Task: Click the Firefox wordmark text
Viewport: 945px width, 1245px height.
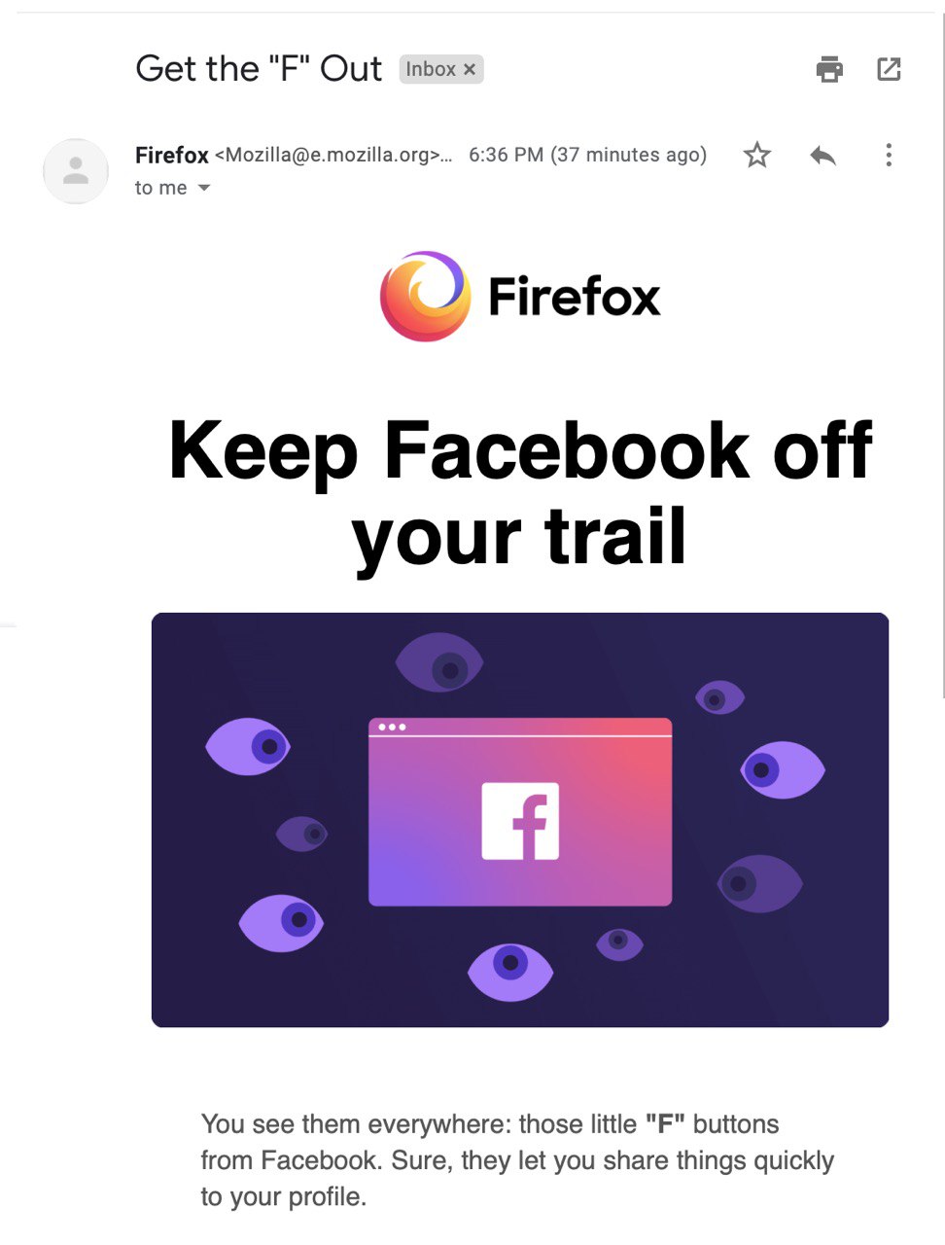Action: click(x=574, y=297)
